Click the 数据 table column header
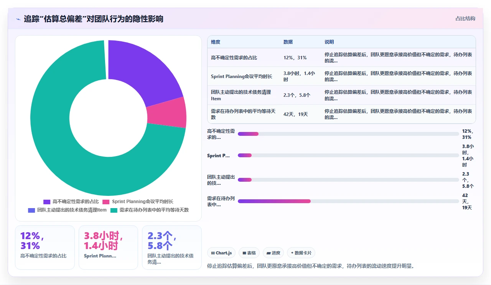The width and height of the screenshot is (491, 285). [x=288, y=42]
